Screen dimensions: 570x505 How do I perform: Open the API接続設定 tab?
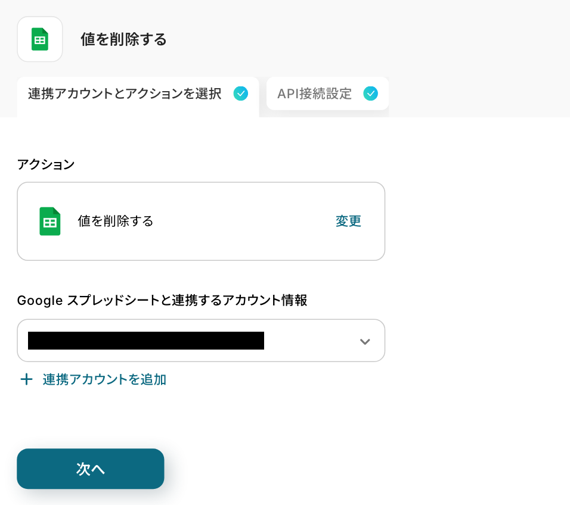(x=315, y=94)
